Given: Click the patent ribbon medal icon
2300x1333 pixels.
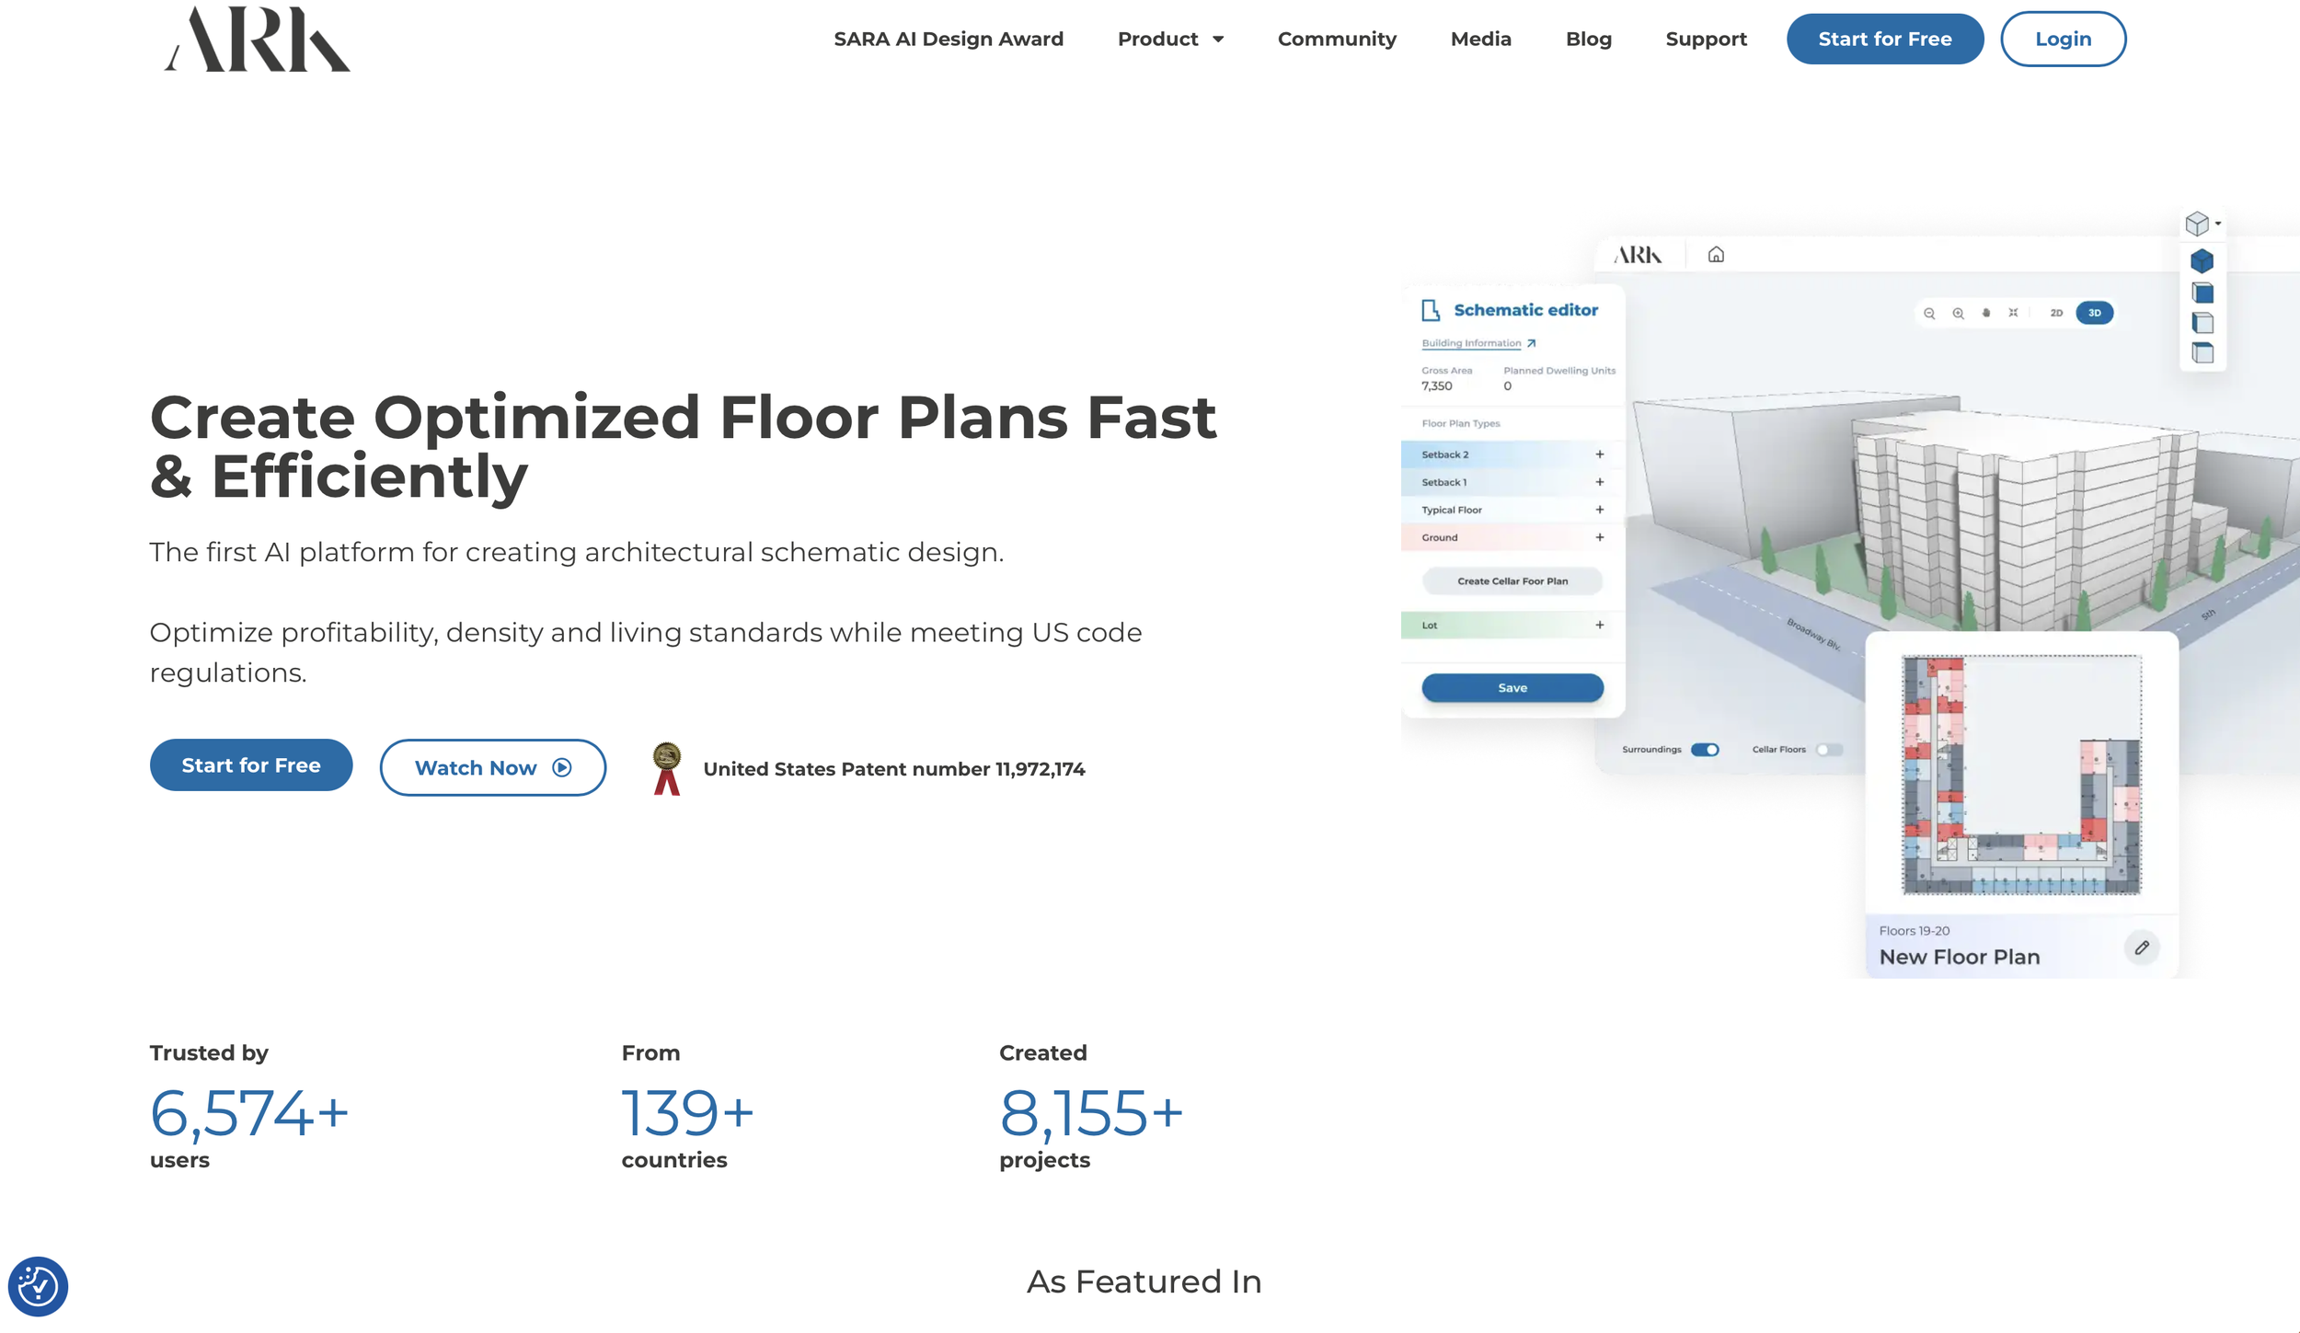Looking at the screenshot, I should pos(667,768).
